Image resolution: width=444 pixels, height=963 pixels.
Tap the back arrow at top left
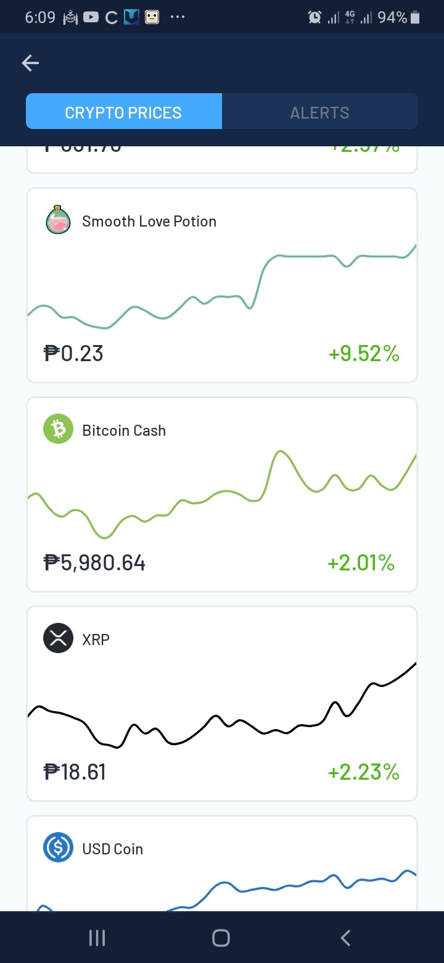pyautogui.click(x=30, y=63)
